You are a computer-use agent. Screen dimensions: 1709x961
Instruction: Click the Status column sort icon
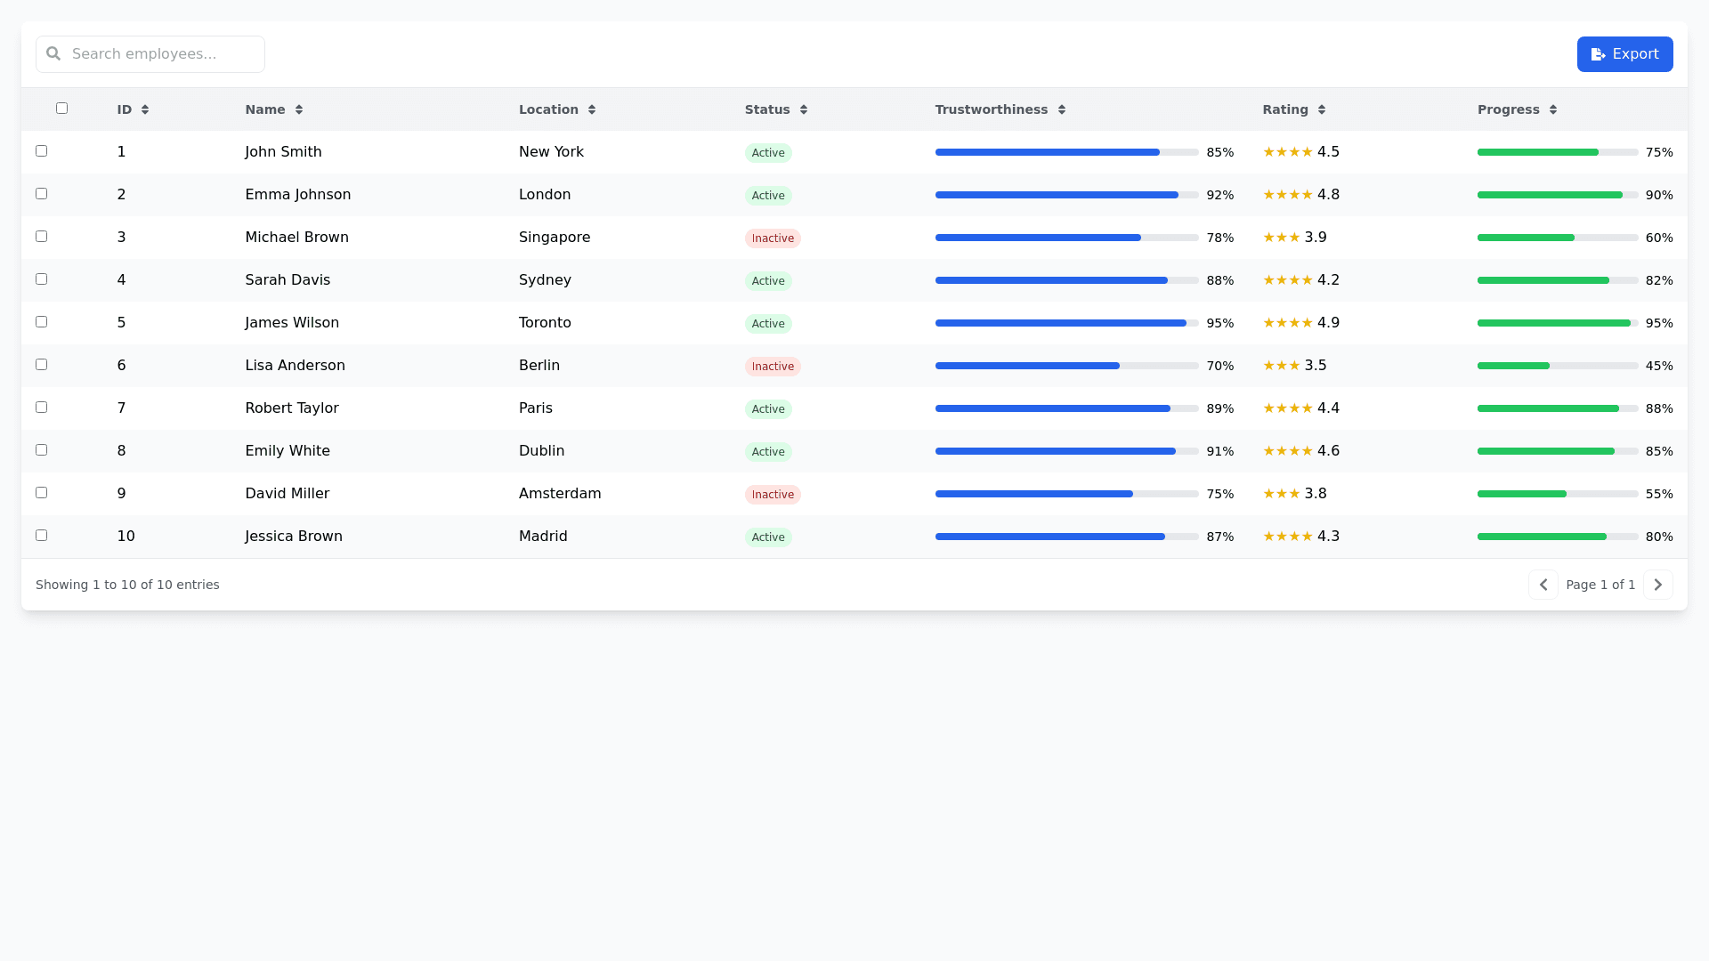[x=804, y=109]
